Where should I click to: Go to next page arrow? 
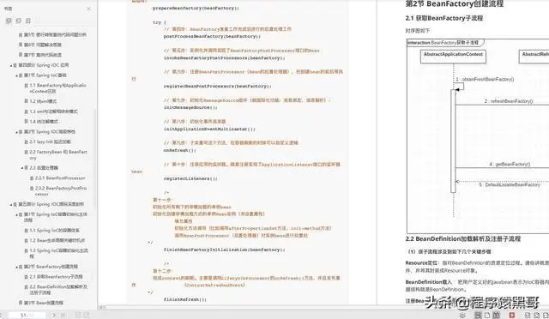pos(54,316)
